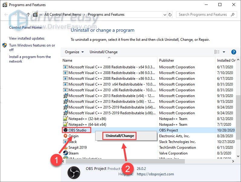Click vertical scrollbar down arrow
Viewport: 241px width, 182px height.
(238, 156)
